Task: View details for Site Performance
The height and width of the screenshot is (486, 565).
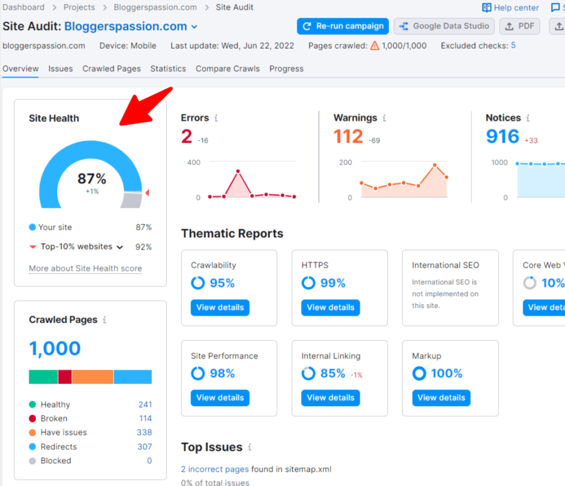Action: pos(220,398)
